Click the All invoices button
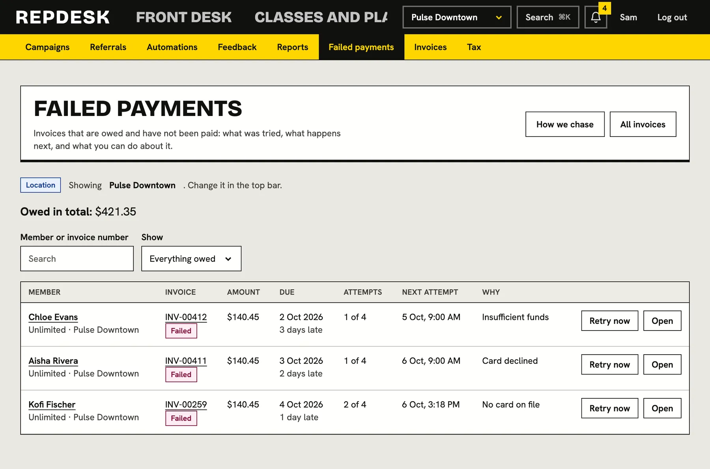710x469 pixels. pyautogui.click(x=643, y=124)
